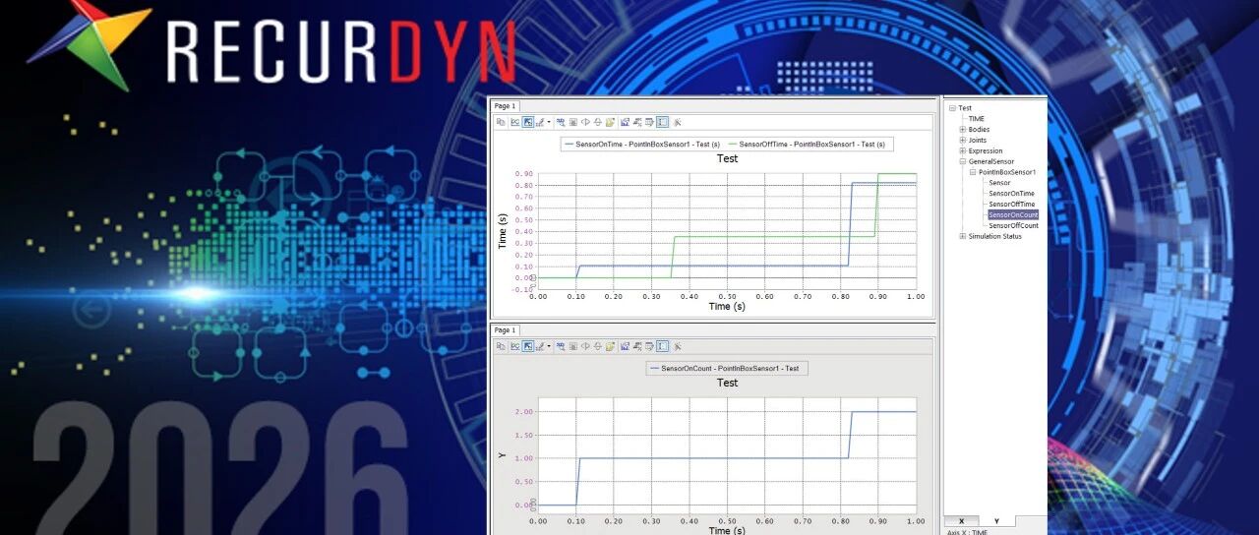Screen dimensions: 1259x535
Task: Click the curve plot icon in the lower plot toolbar
Action: coord(515,346)
